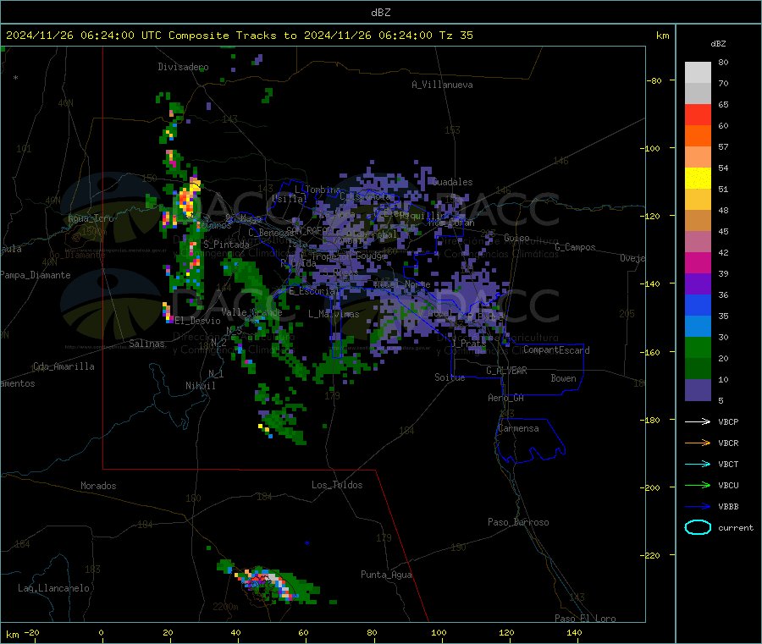Click the 'Pampa_Diamante' place label

[x=35, y=275]
